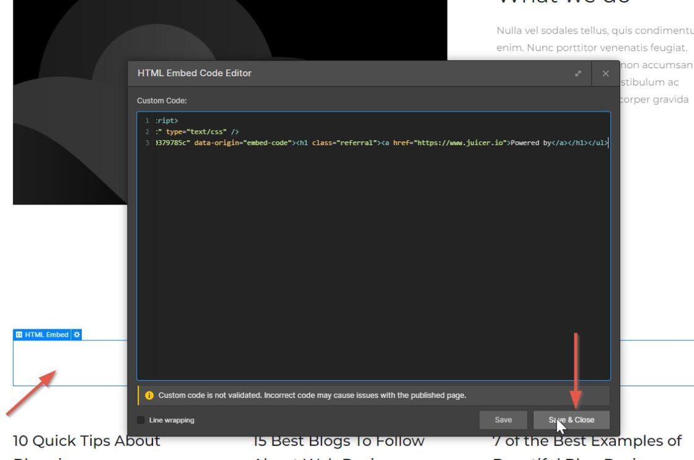Click the validation warning message text
Viewport: 694px width, 460px height.
313,395
